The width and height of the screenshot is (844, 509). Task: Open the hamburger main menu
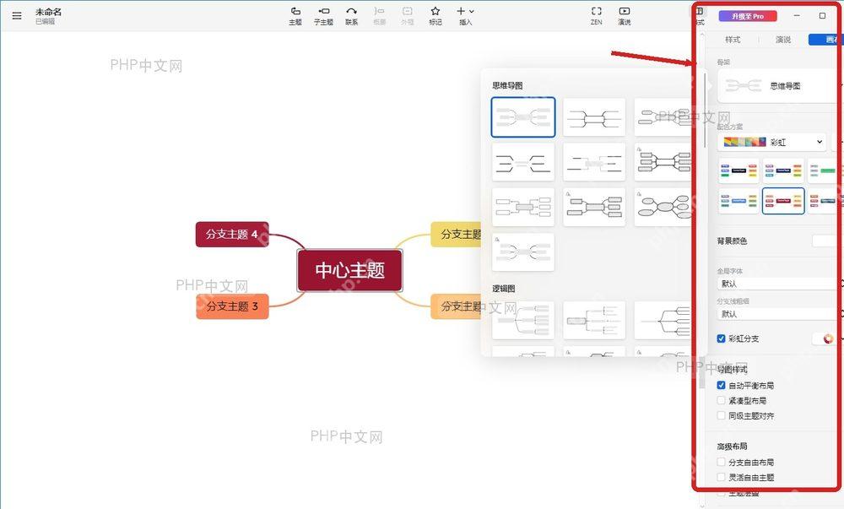17,15
